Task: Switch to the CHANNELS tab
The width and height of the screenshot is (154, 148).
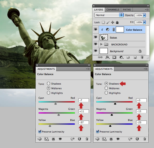Action: [x=113, y=10]
